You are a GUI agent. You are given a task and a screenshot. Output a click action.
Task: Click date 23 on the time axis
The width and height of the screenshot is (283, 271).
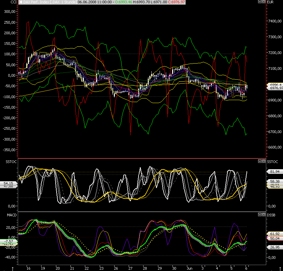point(101,268)
